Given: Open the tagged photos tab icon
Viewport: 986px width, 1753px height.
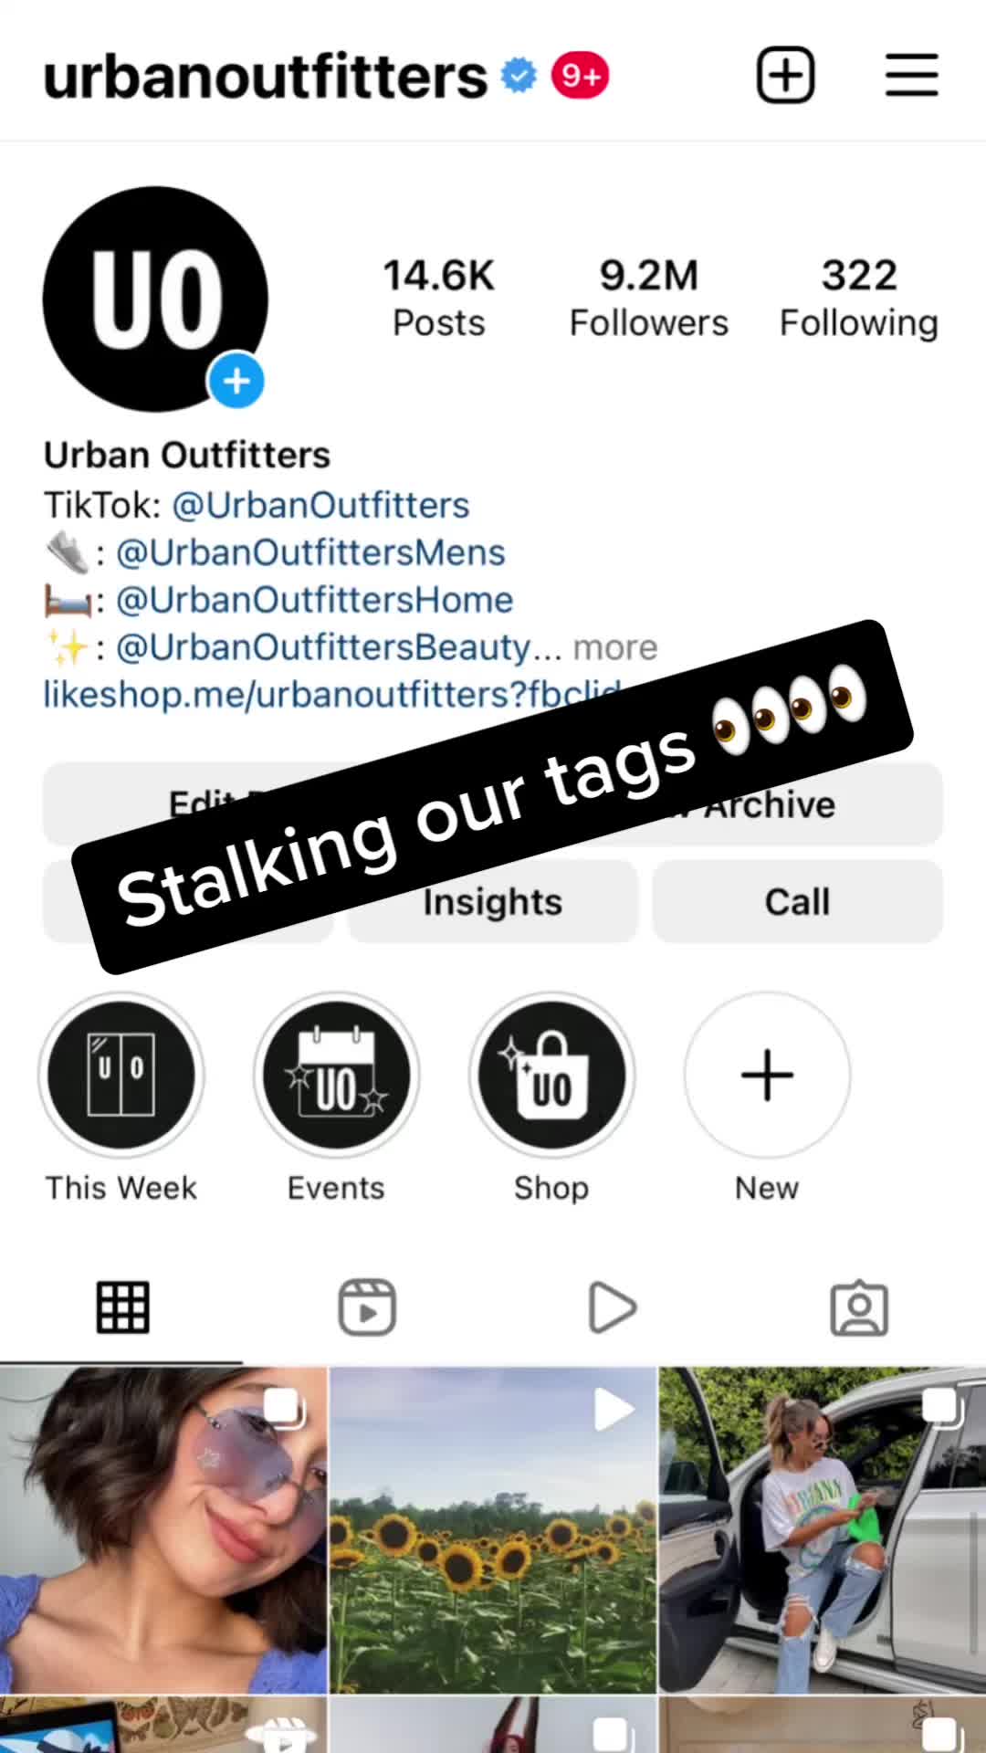Looking at the screenshot, I should tap(859, 1308).
